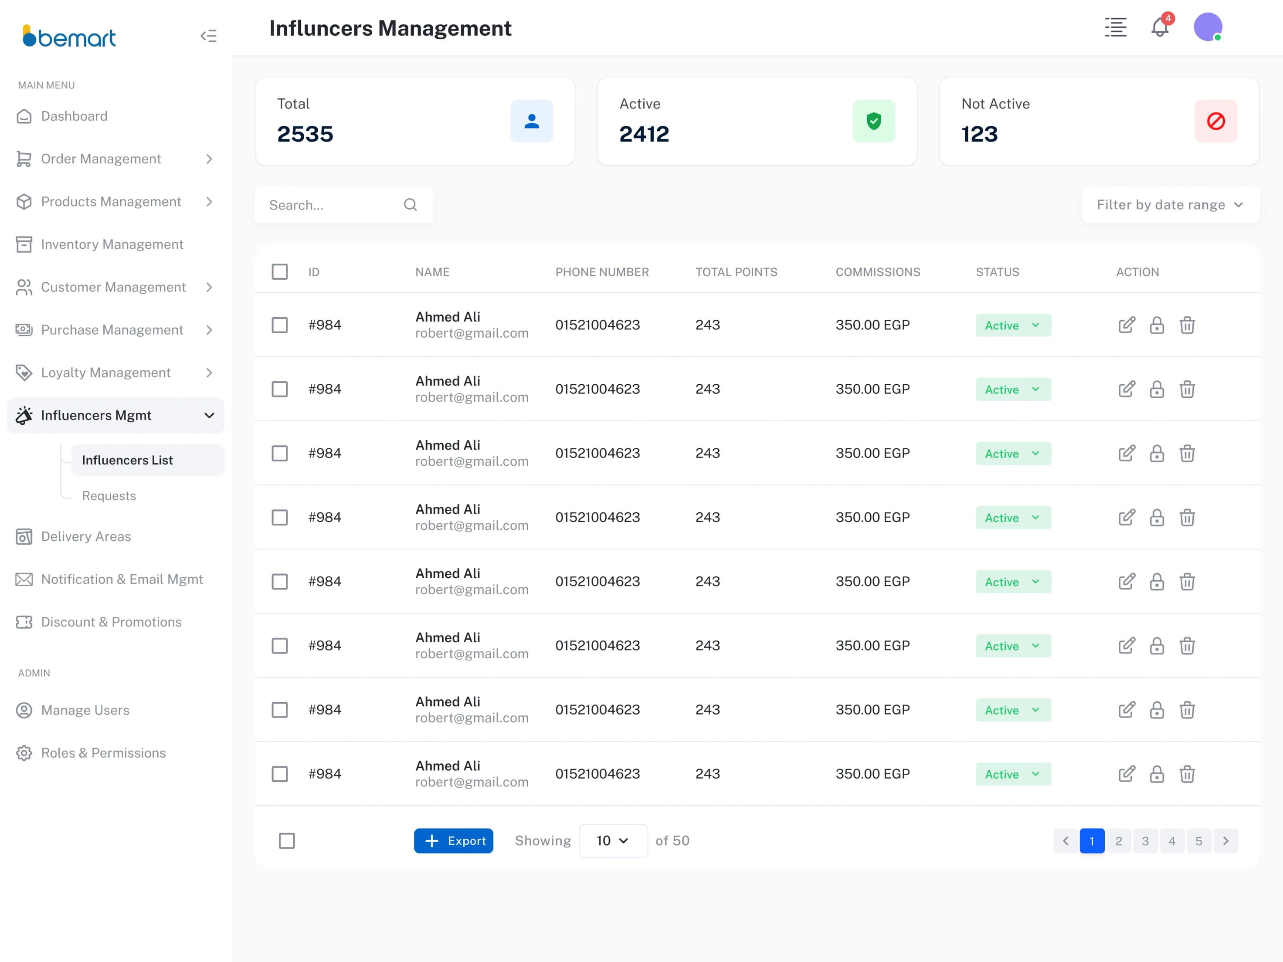Go to page 2

(x=1118, y=841)
